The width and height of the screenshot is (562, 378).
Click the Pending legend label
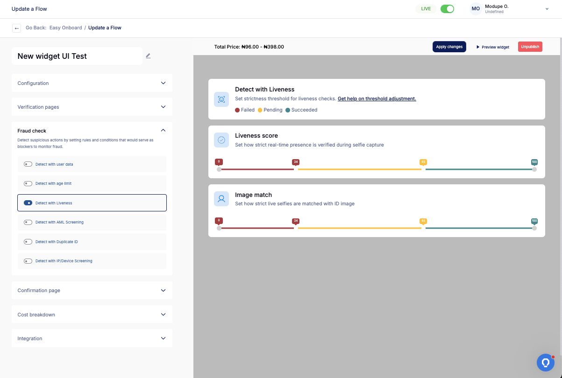[273, 110]
